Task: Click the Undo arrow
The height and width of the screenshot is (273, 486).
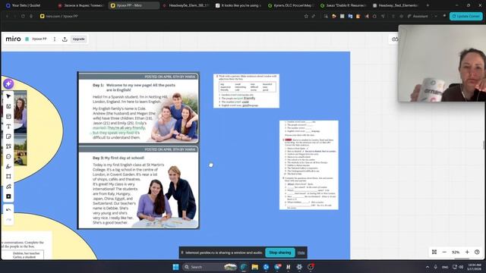Action: tap(8, 210)
